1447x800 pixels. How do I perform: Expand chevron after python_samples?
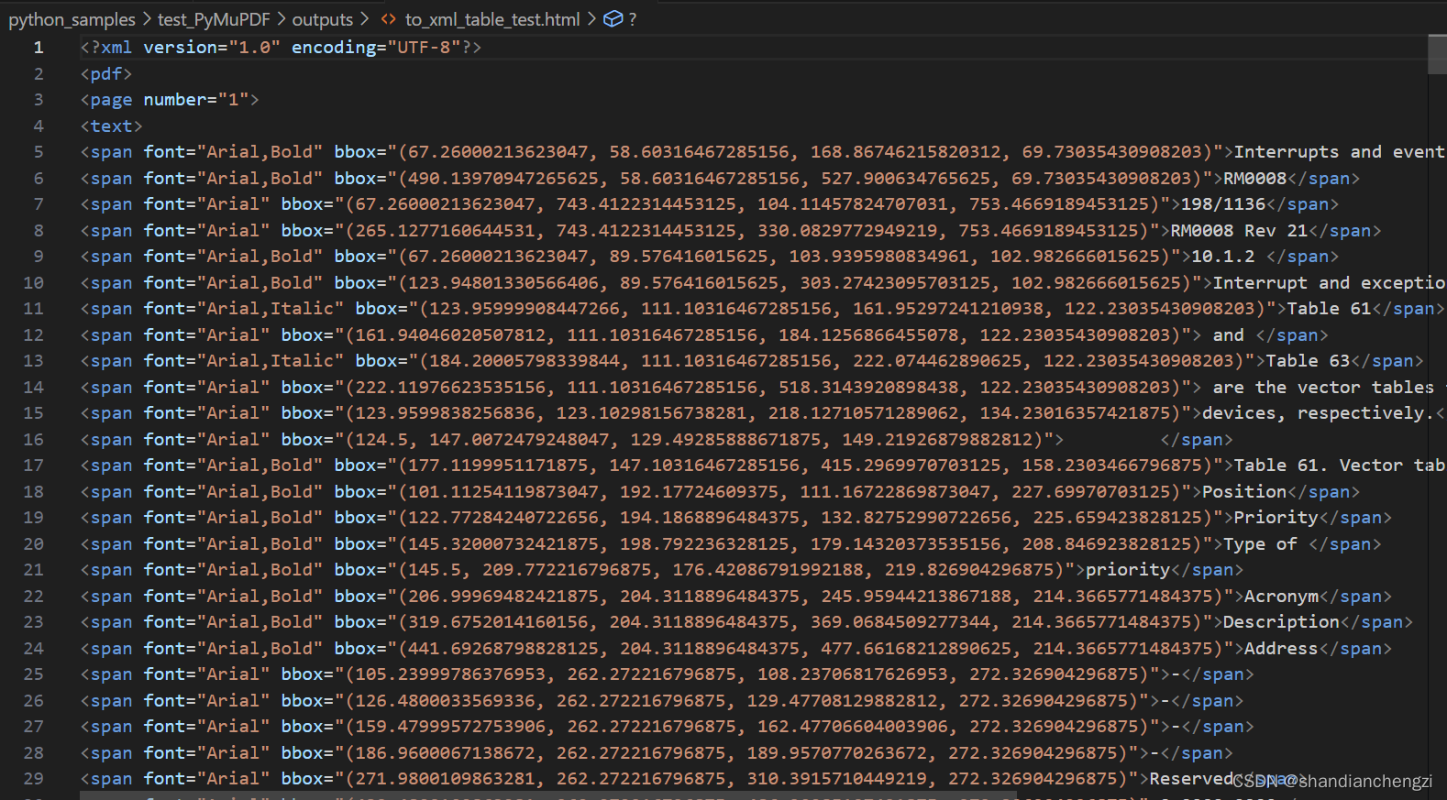pyautogui.click(x=147, y=19)
